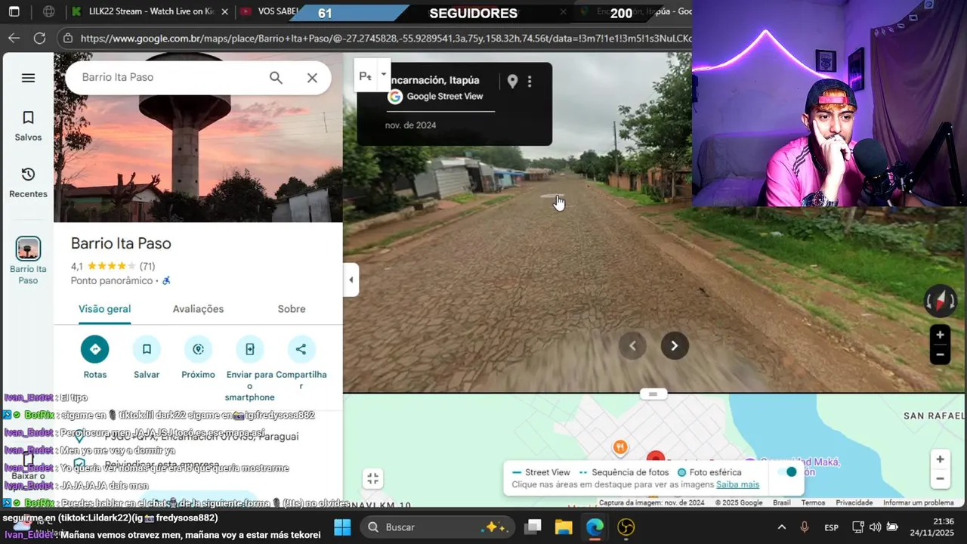Zoom out Street View with minus
The width and height of the screenshot is (967, 544).
pos(940,354)
